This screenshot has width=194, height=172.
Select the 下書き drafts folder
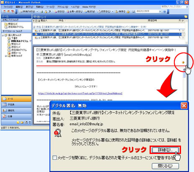[13, 38]
